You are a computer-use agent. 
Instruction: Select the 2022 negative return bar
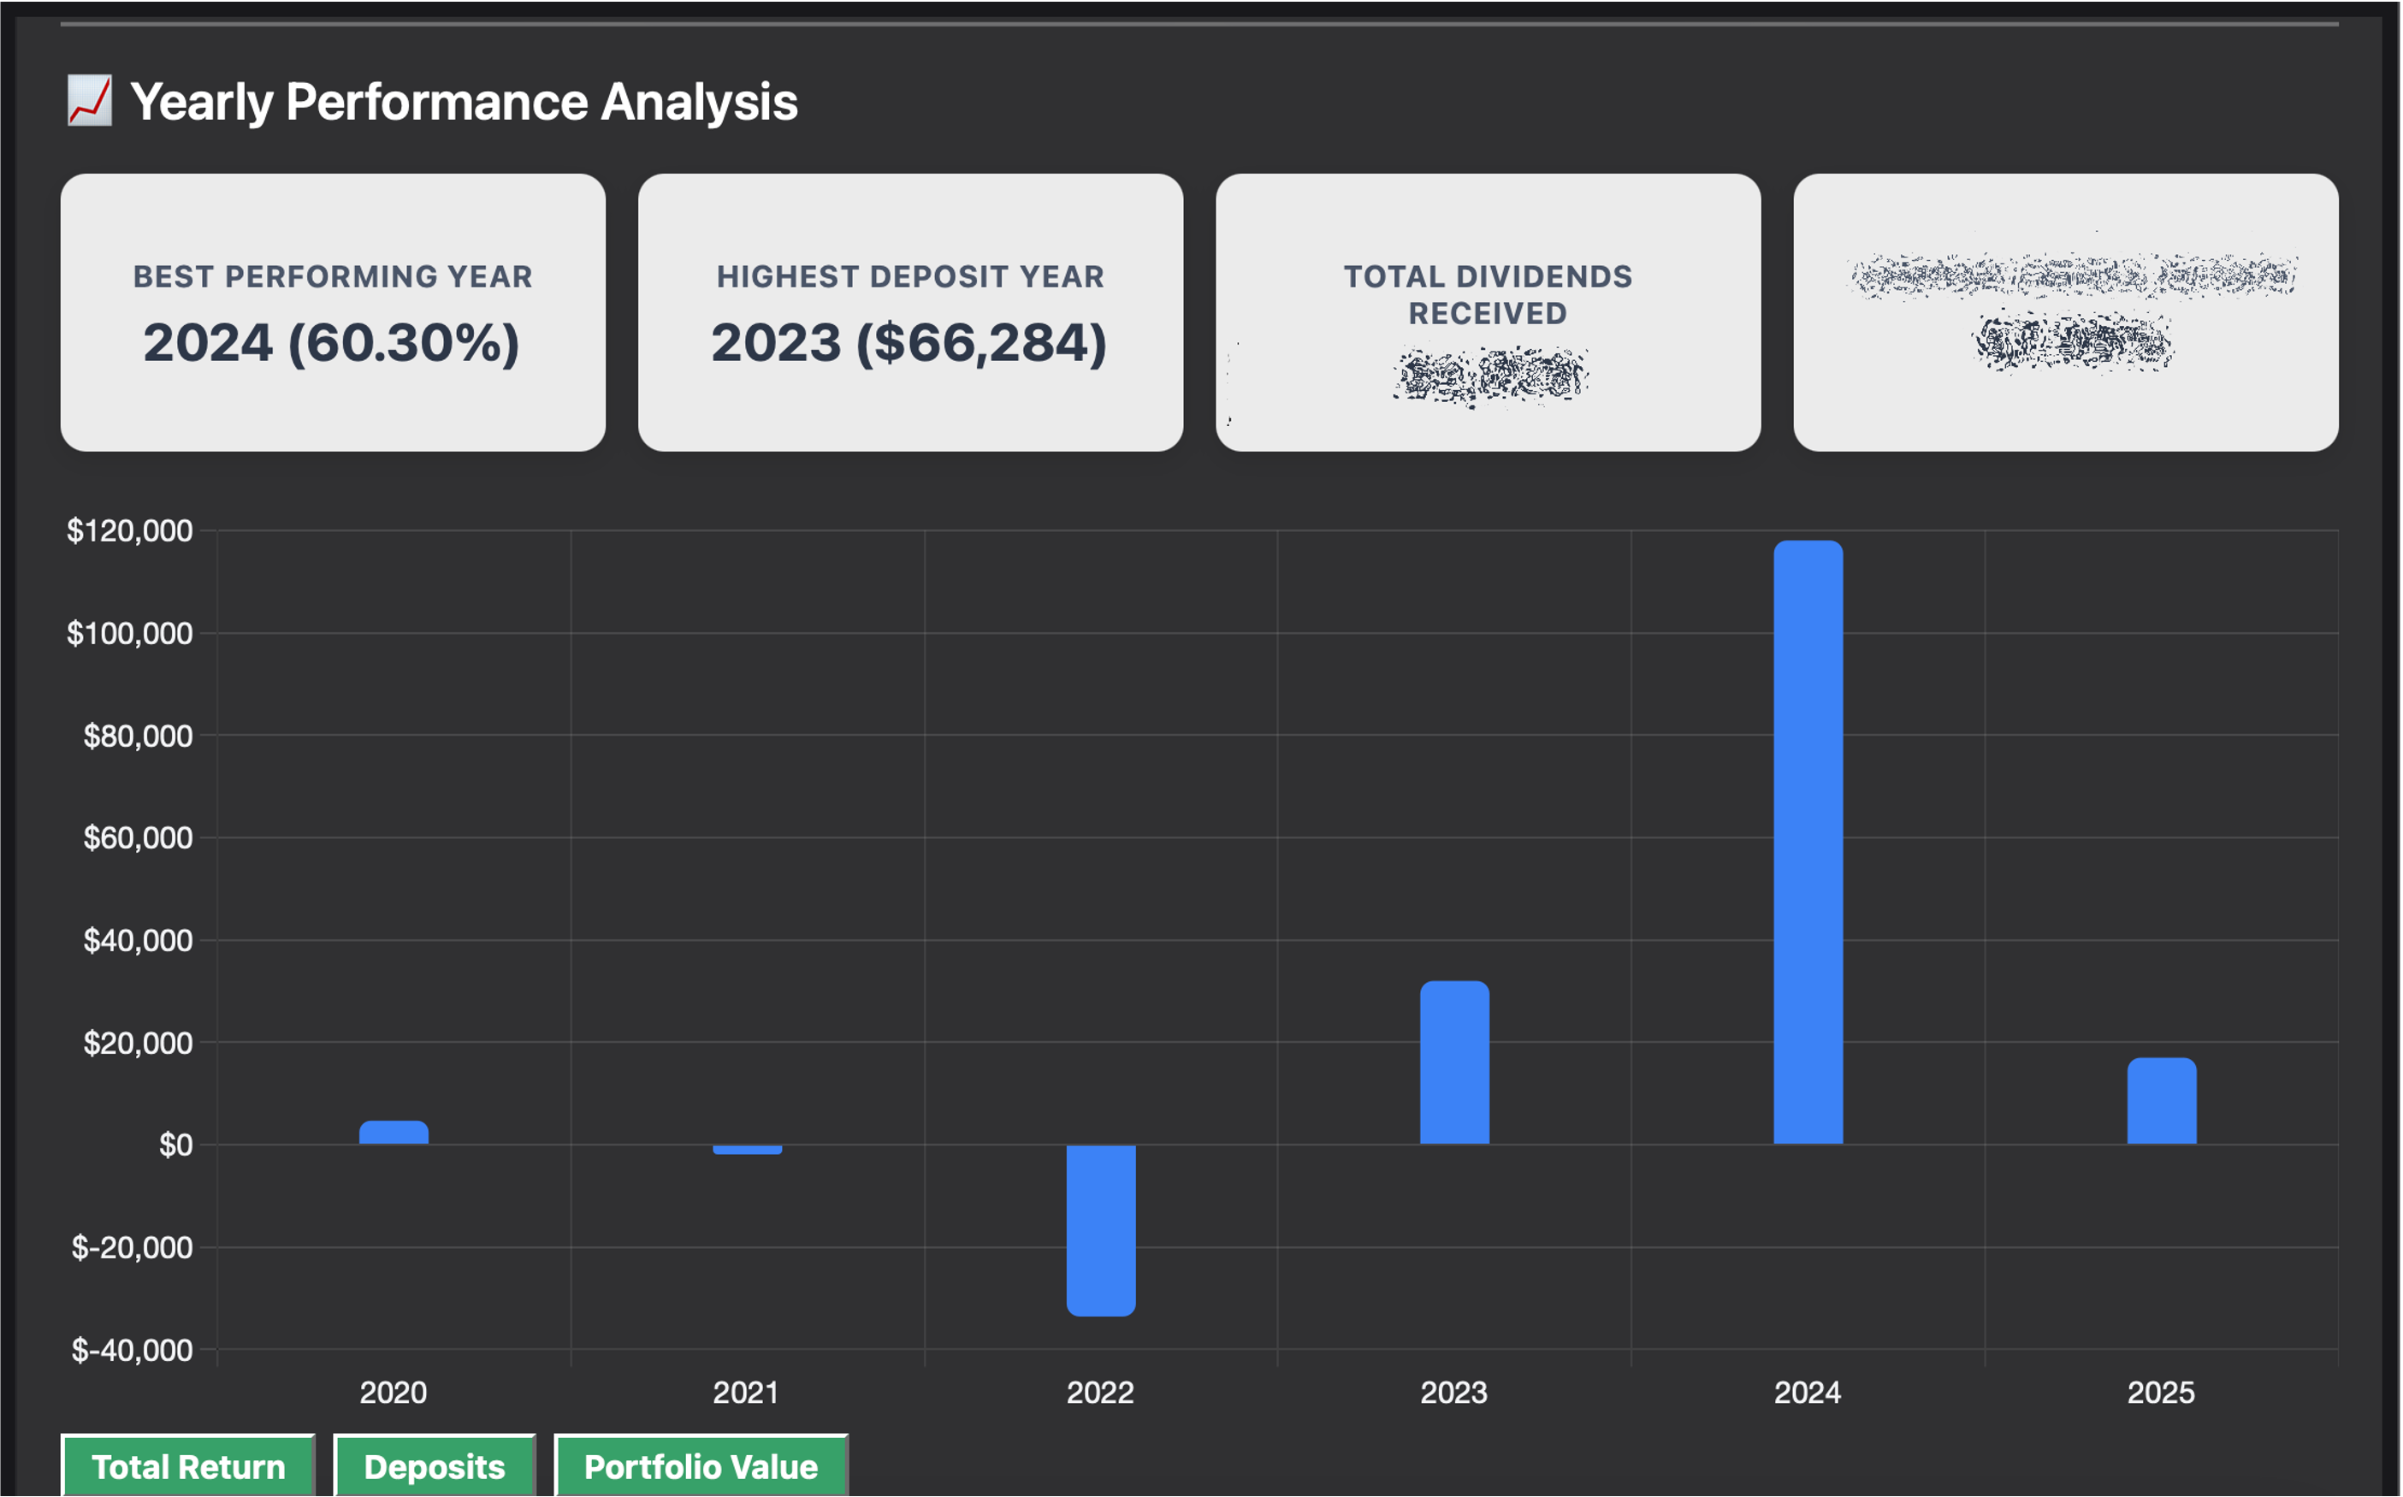coord(1101,1230)
